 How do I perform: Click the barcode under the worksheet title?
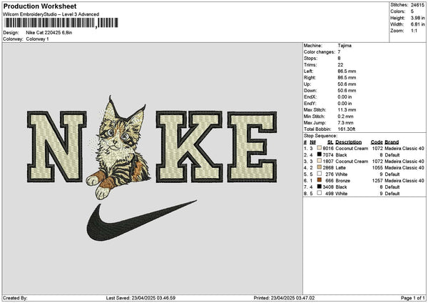(x=61, y=23)
